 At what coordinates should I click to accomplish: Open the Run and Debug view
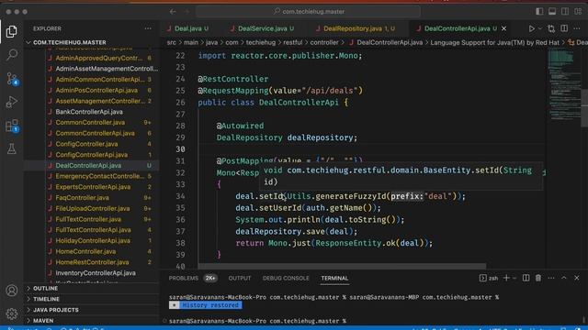pos(12,102)
